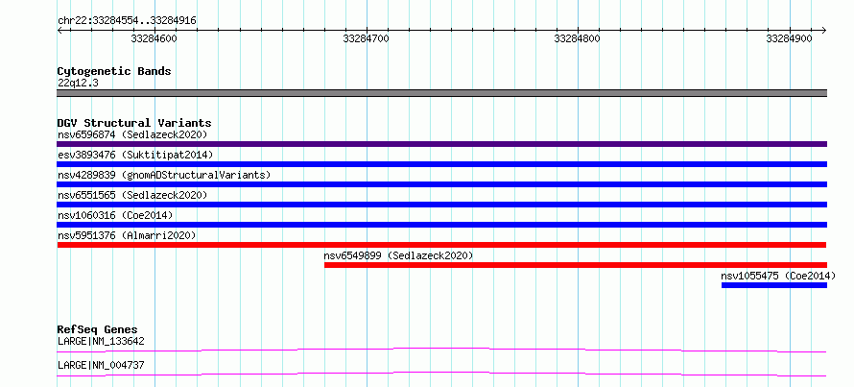Screen dimensions: 854x387
Task: Click the blue nsv1060316 variant bar
Action: click(x=441, y=225)
